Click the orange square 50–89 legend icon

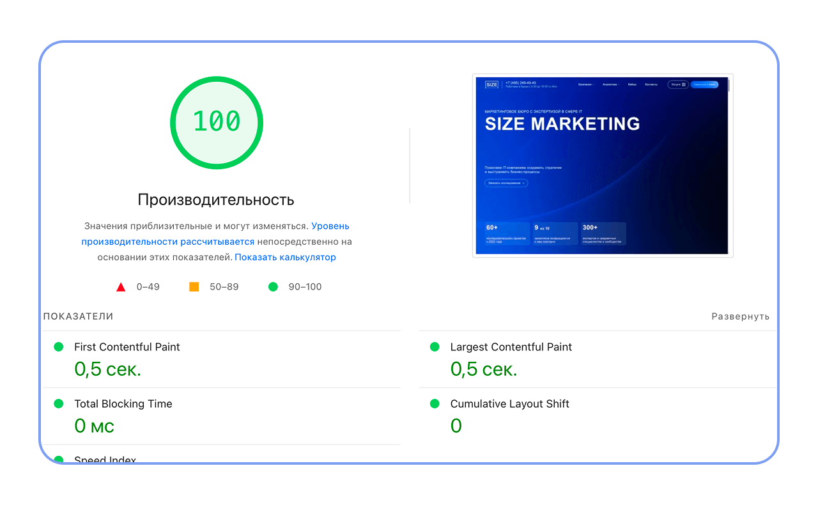tap(194, 286)
